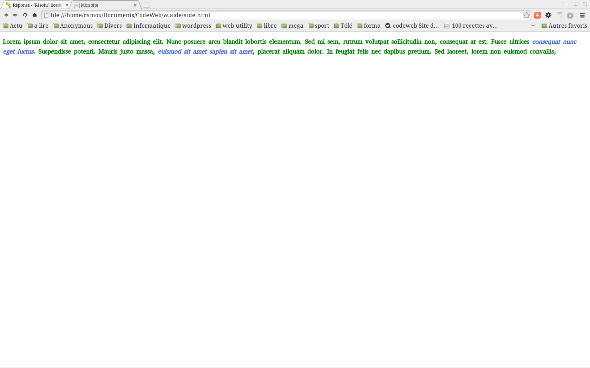590x368 pixels.
Task: Close the browser window
Action: click(x=585, y=4)
